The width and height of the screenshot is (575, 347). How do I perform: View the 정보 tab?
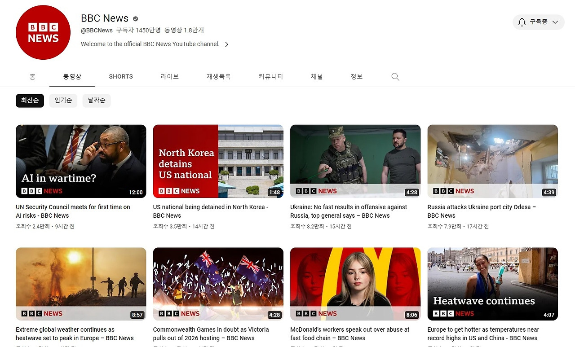click(356, 77)
